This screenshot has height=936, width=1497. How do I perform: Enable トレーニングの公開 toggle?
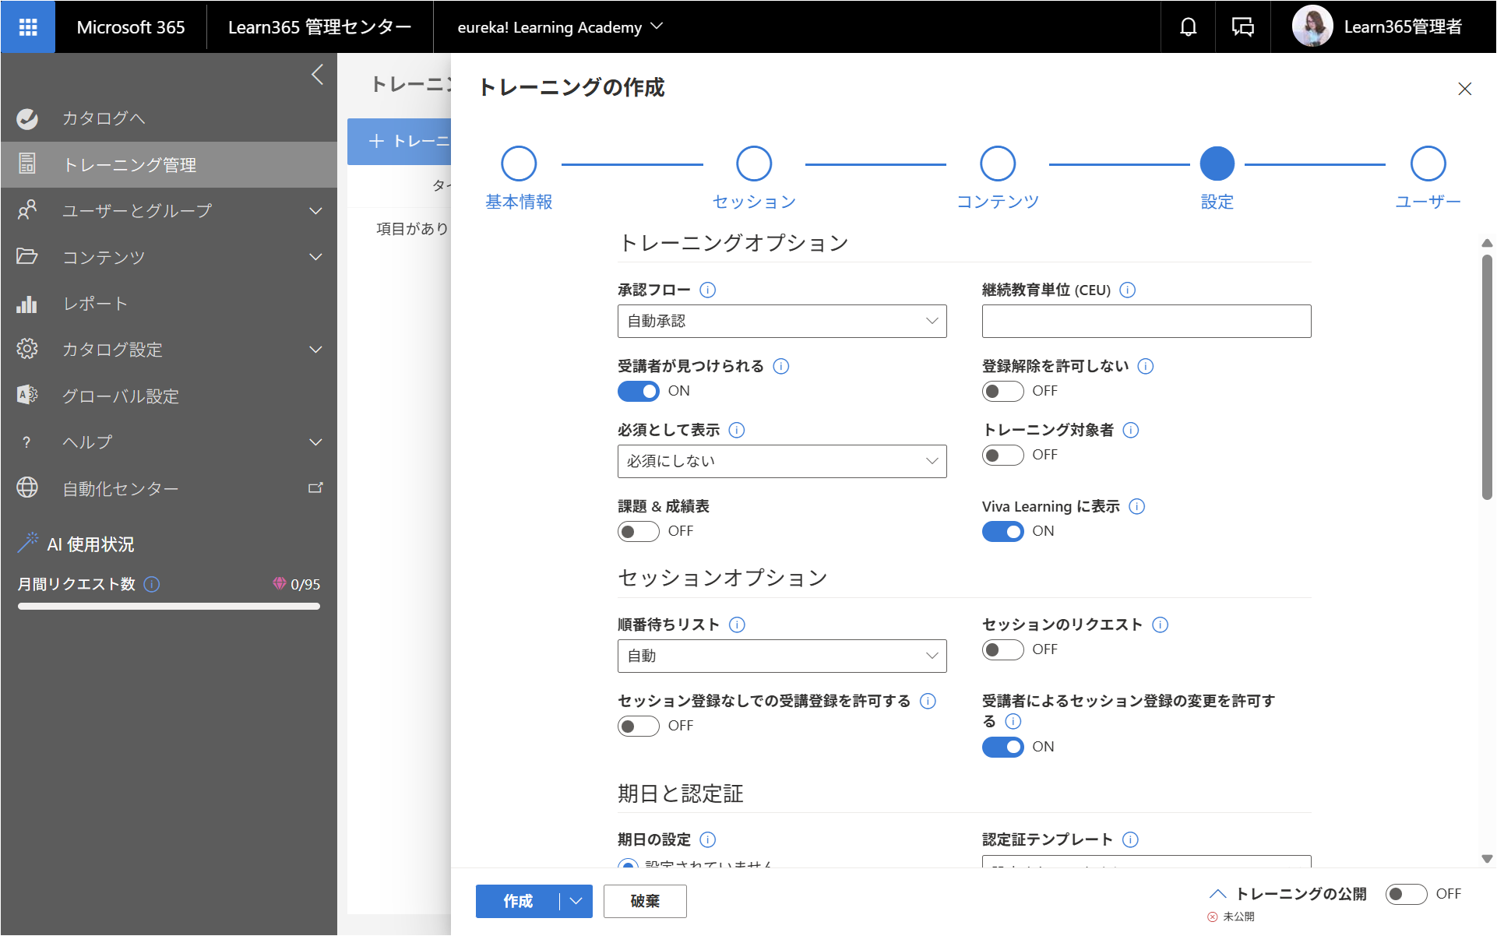pyautogui.click(x=1406, y=894)
